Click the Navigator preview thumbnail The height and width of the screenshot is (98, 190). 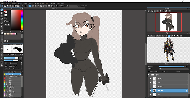169,22
